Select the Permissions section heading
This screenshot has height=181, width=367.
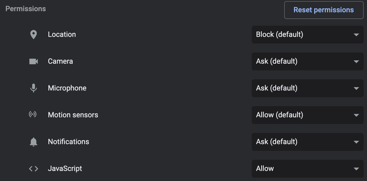[x=26, y=9]
